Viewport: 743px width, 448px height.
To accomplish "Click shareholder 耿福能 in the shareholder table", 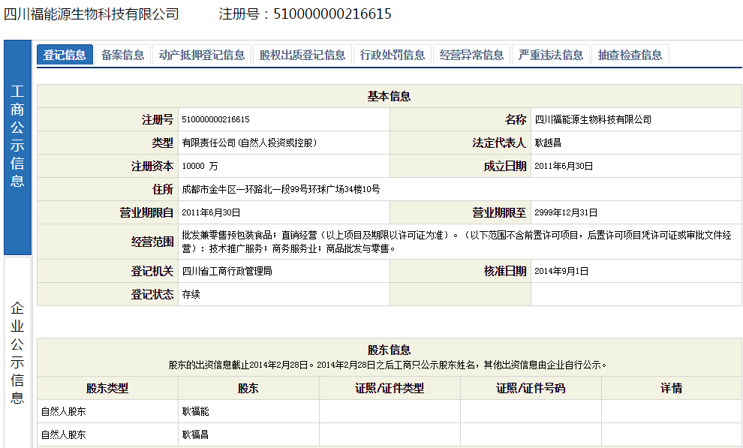I will pyautogui.click(x=195, y=411).
